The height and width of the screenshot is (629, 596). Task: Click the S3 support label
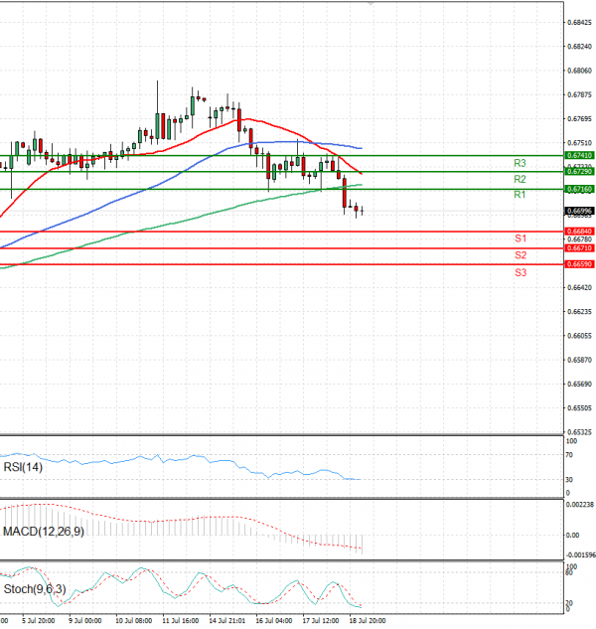(x=521, y=272)
